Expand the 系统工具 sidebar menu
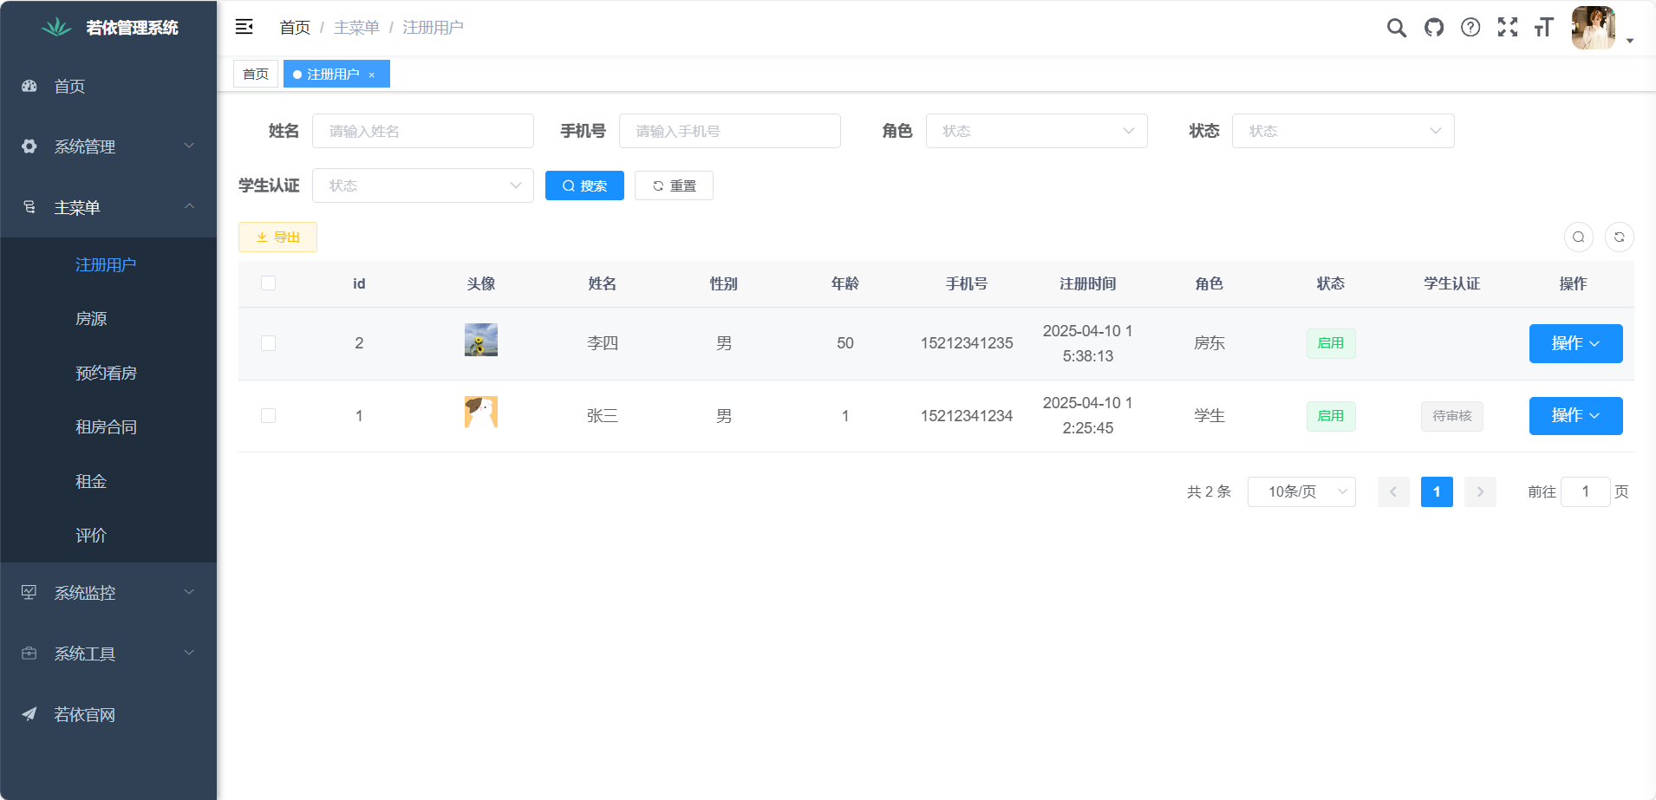 108,654
